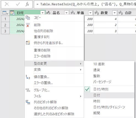The height and width of the screenshot is (118, 136).
Task: Choose 選択した列のみをピボット解除 entry
Action: click(x=54, y=114)
